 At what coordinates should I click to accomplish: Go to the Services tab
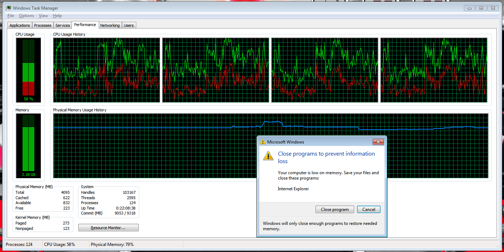(63, 25)
